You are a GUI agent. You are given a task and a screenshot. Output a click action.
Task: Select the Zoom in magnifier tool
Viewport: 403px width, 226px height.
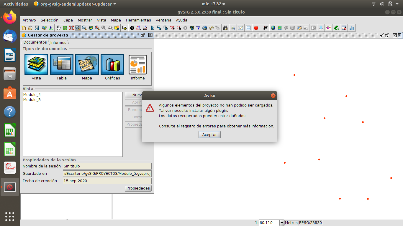tap(78, 28)
